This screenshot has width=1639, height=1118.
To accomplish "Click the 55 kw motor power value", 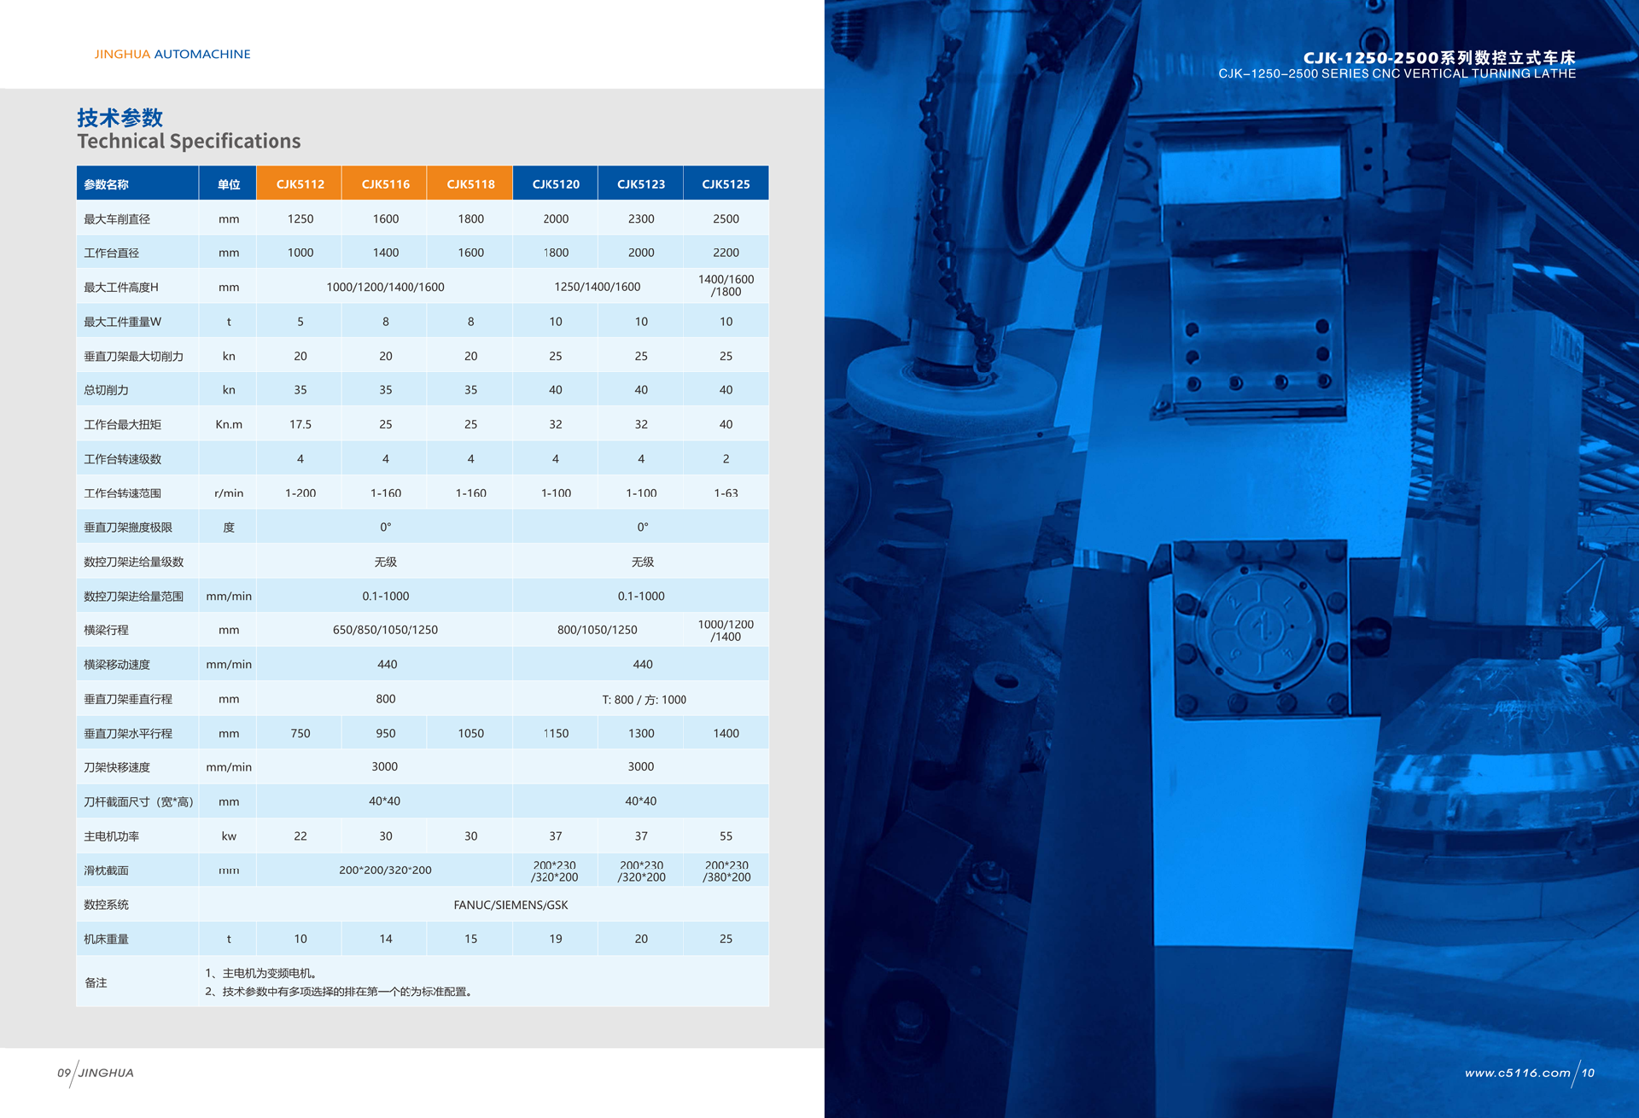I will click(726, 836).
